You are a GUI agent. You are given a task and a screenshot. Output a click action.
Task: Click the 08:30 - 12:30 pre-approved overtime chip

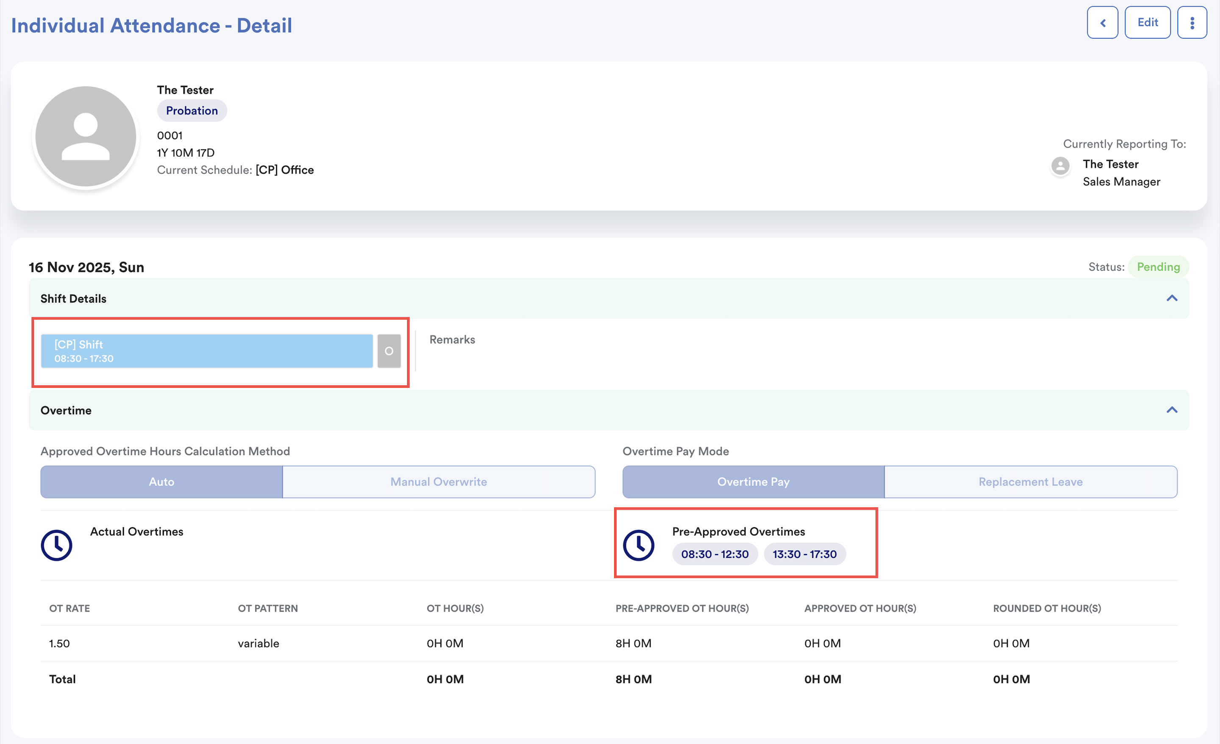click(715, 554)
